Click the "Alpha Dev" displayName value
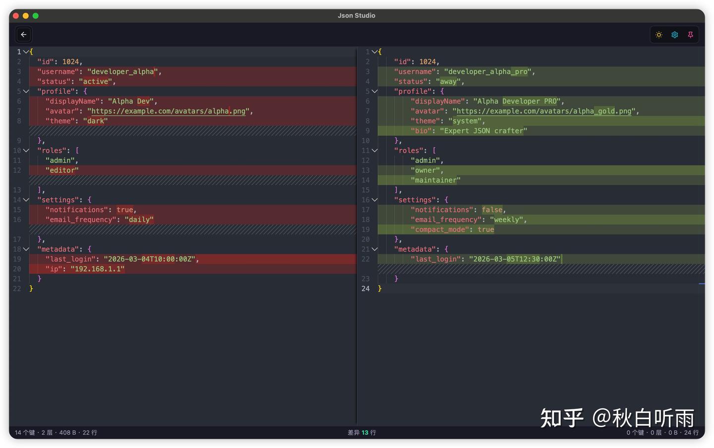This screenshot has height=448, width=714. coord(131,101)
